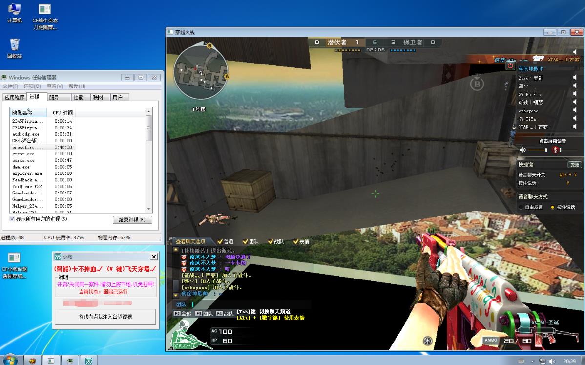Select the 按住说话 radio option

click(553, 207)
